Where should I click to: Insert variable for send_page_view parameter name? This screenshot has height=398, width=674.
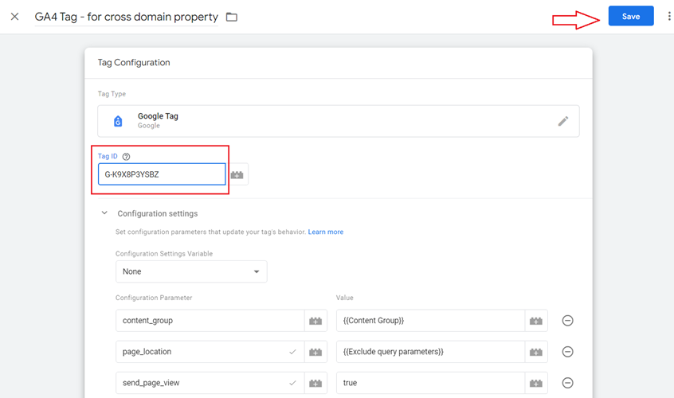[x=315, y=383]
